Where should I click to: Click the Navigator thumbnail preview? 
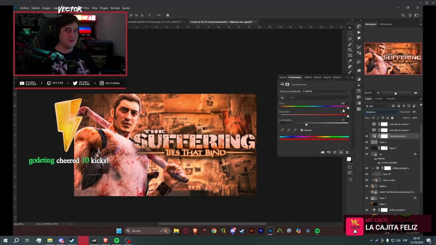tap(393, 59)
